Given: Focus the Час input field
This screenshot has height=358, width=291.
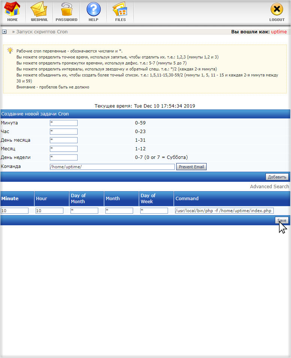Looking at the screenshot, I should (64, 132).
